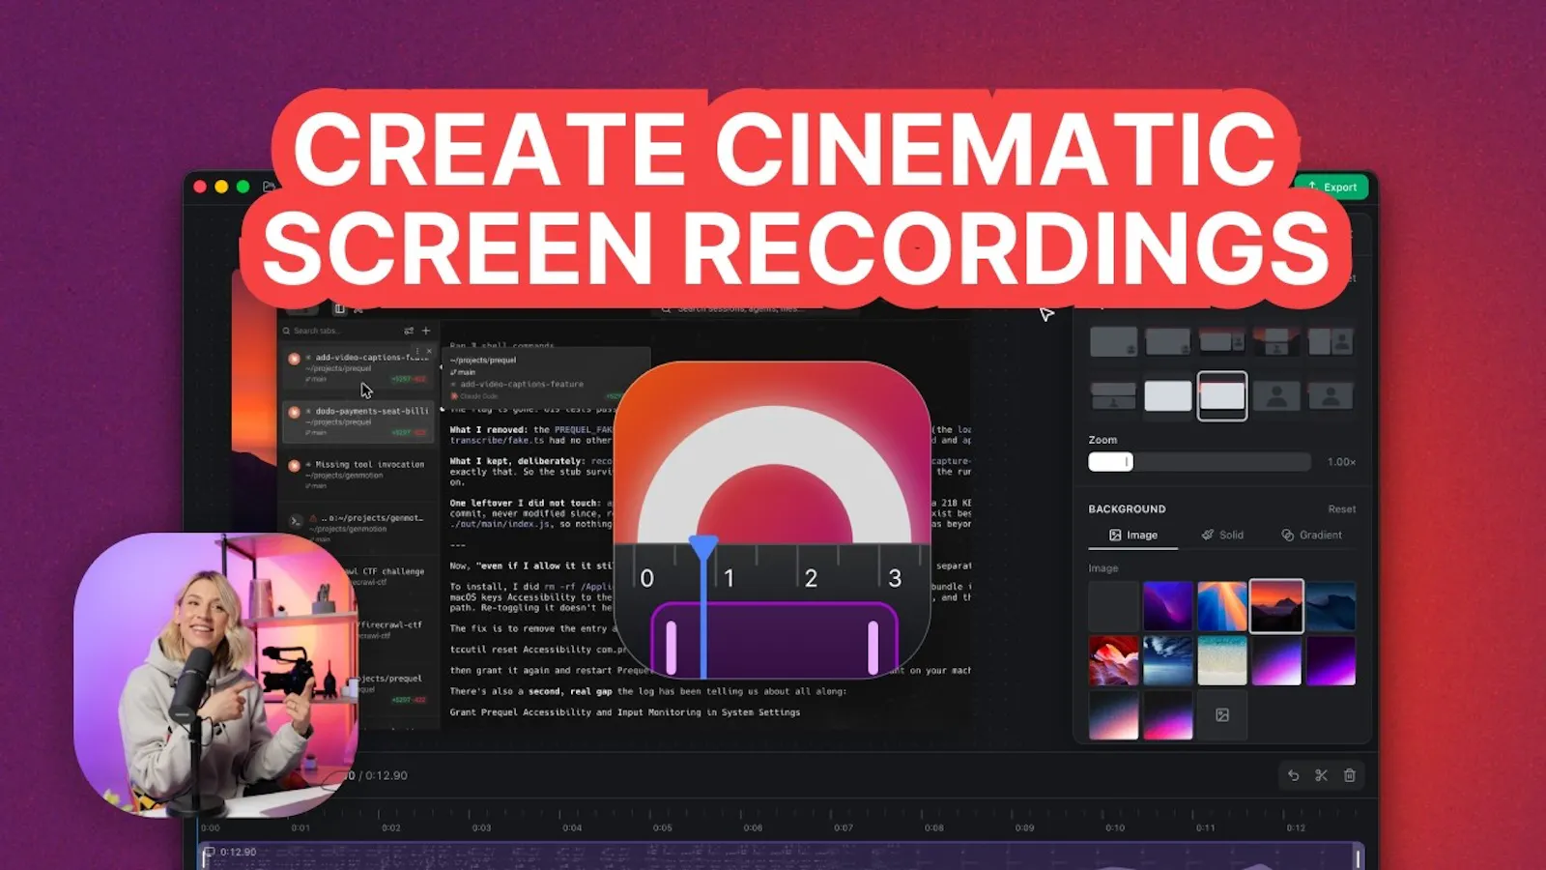Click the currently highlighted layout thumbnail

(x=1222, y=395)
